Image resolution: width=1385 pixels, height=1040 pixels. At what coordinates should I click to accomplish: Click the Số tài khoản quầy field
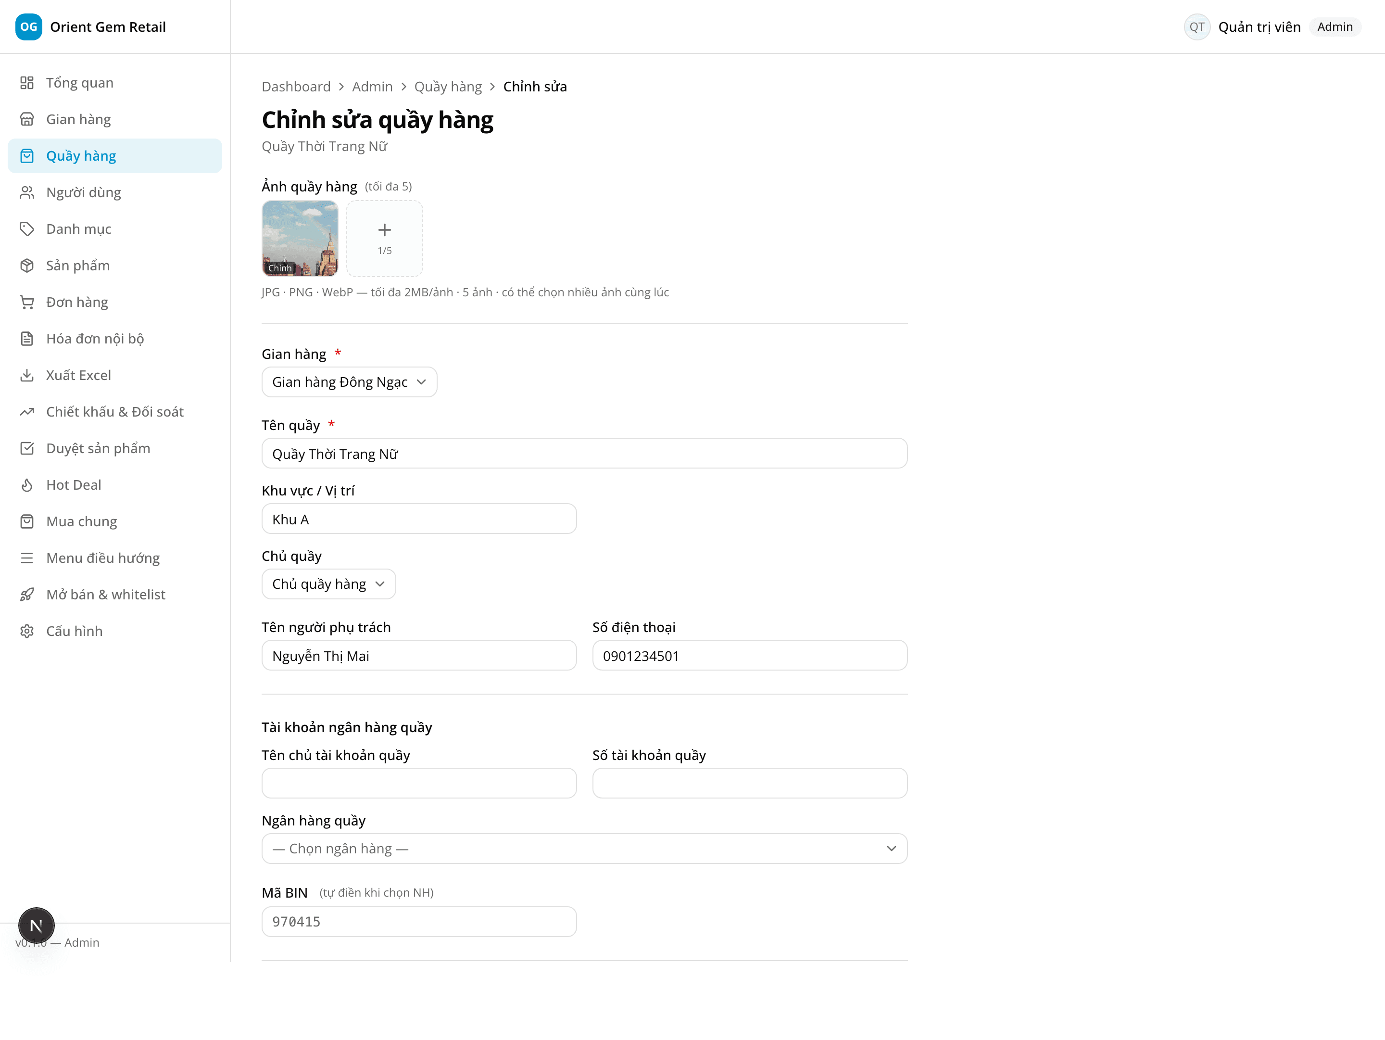click(x=749, y=783)
